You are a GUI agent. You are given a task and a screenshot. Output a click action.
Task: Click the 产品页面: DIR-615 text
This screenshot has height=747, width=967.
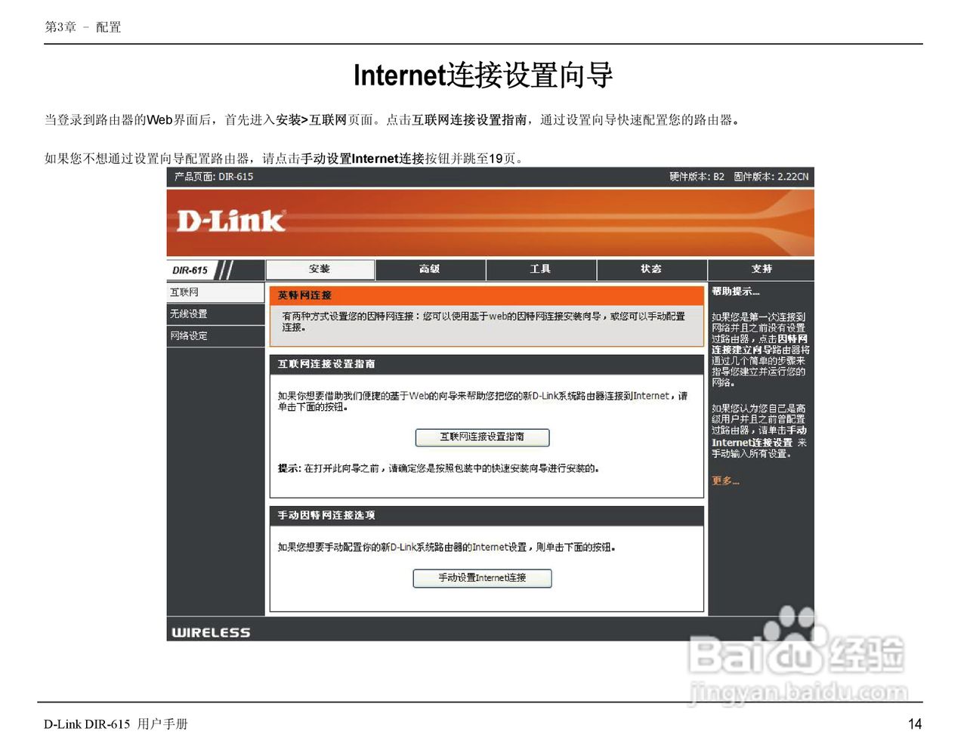point(214,177)
